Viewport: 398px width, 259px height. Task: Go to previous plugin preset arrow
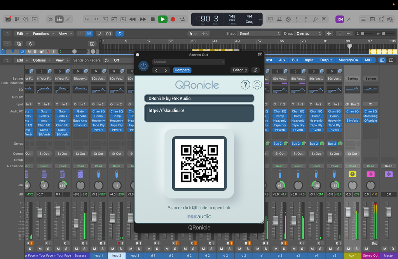click(156, 70)
